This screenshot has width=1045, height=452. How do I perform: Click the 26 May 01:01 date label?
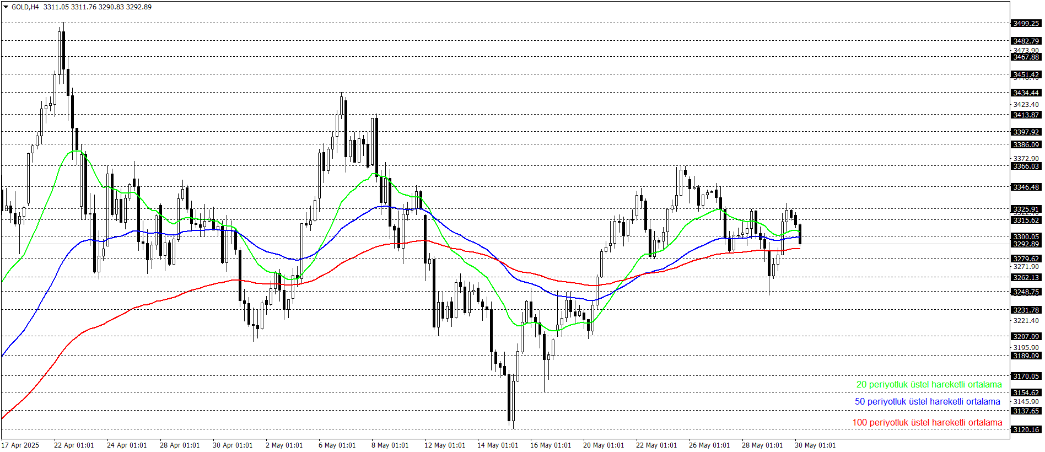point(709,445)
